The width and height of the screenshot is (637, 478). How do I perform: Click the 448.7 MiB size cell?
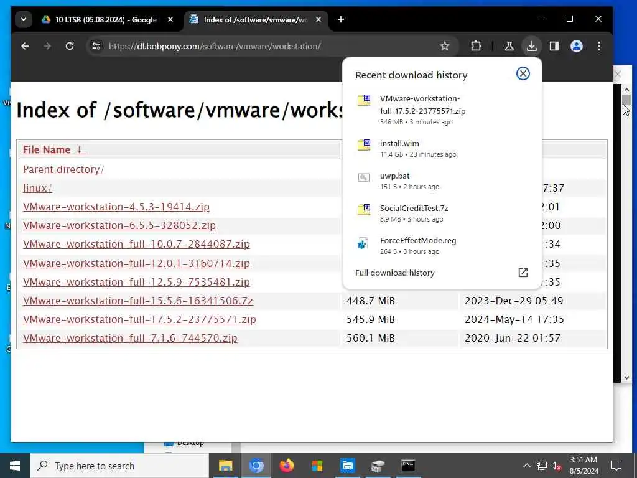click(371, 301)
